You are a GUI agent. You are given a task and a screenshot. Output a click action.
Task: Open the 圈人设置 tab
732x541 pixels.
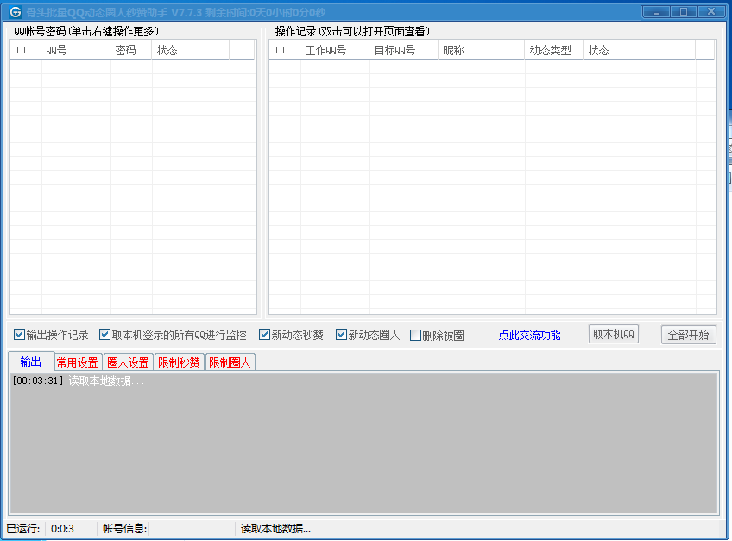tap(128, 362)
